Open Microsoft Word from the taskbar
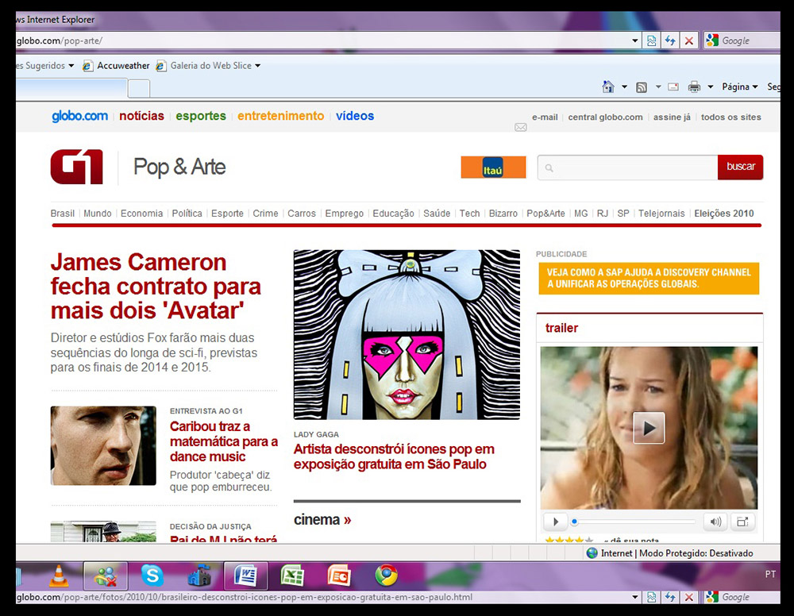 pos(245,576)
